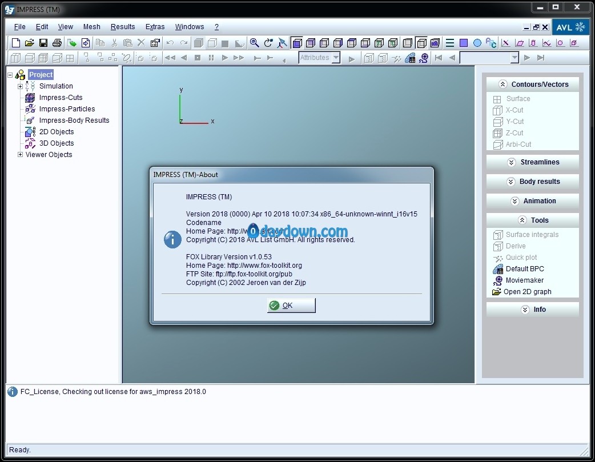Screen dimensions: 595x462
Task: Click the pink circle 2D object icon
Action: 560,43
